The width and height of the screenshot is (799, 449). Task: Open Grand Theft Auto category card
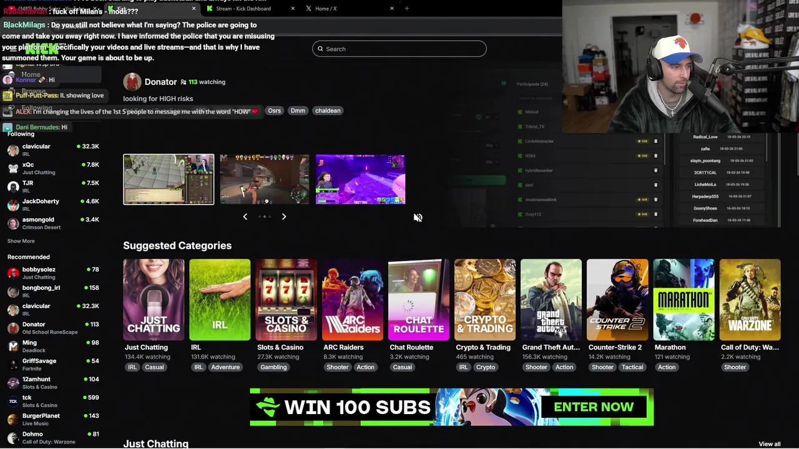coord(551,299)
